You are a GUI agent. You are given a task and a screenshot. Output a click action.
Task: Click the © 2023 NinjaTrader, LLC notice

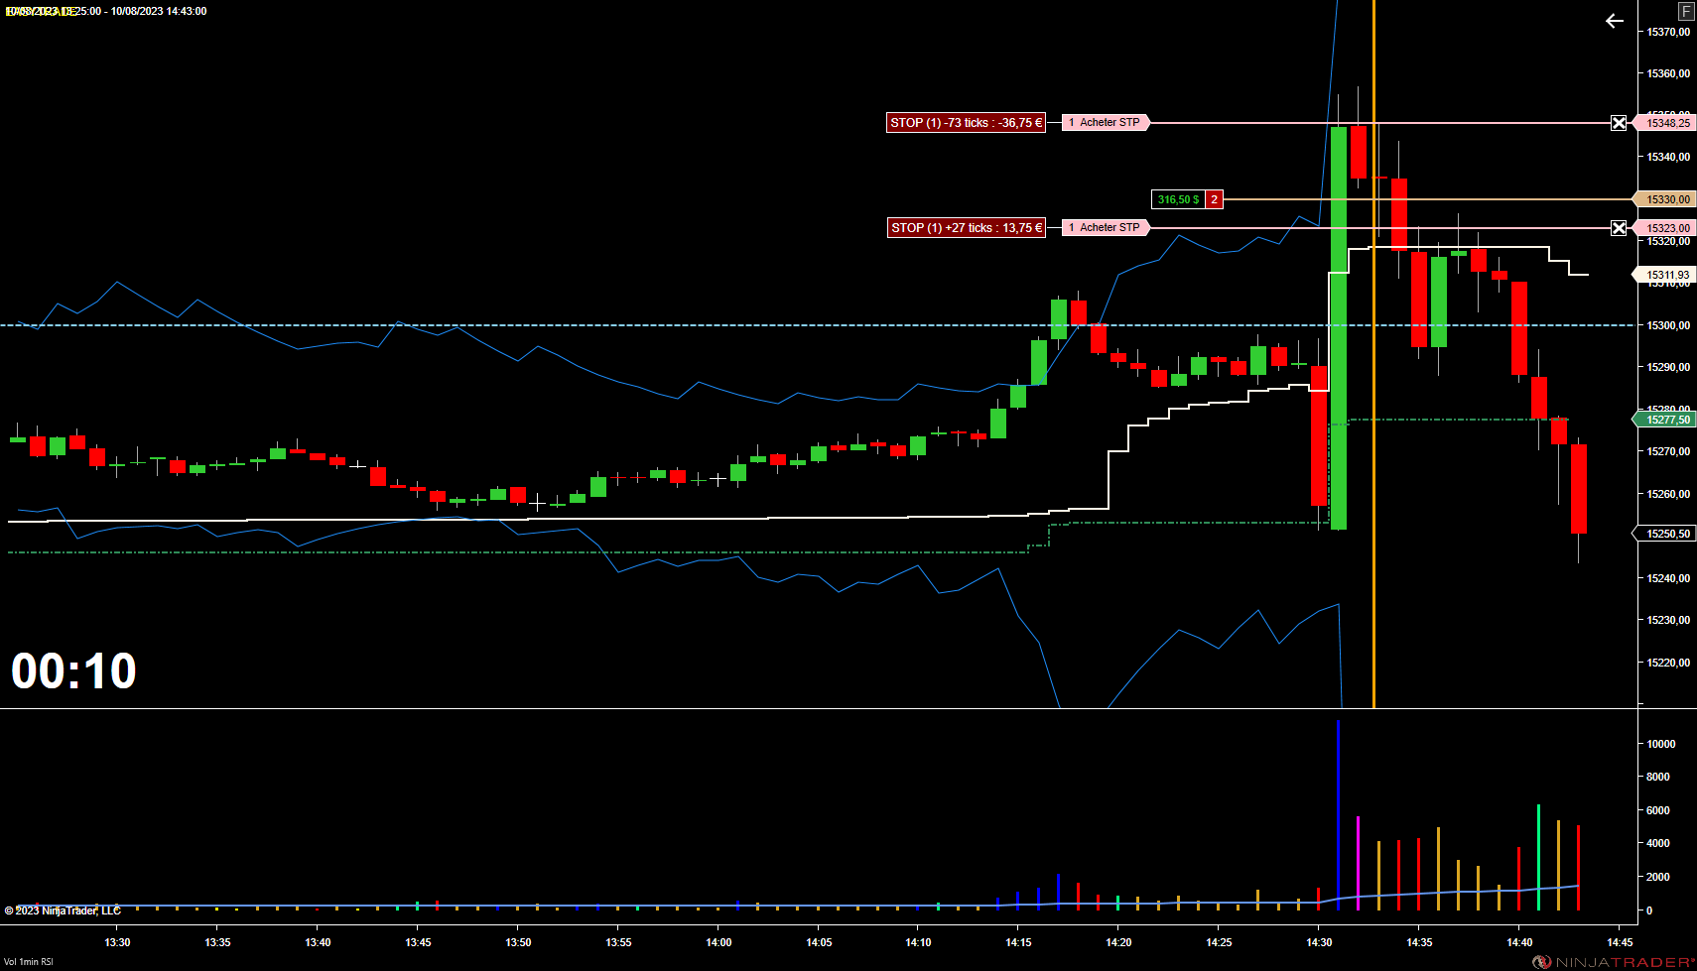(63, 910)
